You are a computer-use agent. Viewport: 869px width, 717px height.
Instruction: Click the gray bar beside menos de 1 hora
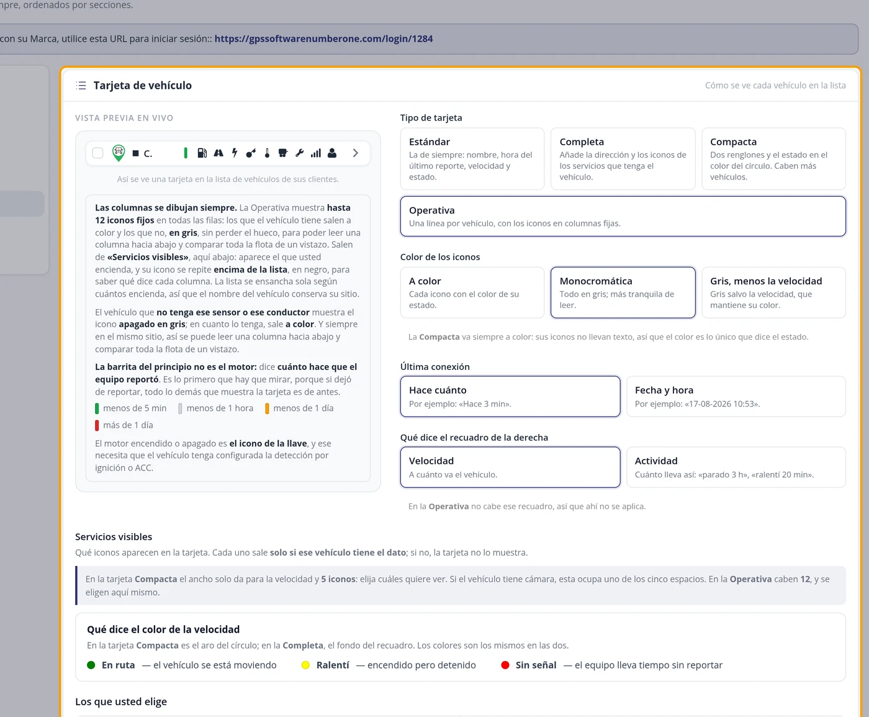[180, 408]
